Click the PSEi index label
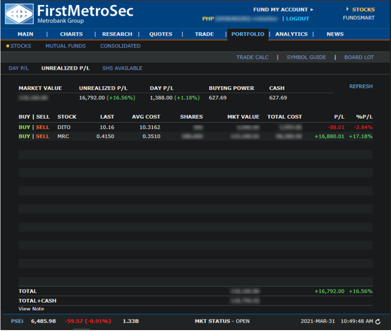The image size is (391, 331). point(17,321)
